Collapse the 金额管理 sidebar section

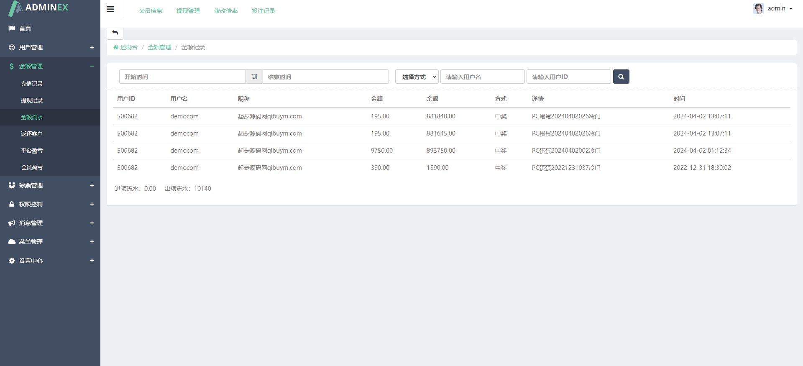click(92, 66)
